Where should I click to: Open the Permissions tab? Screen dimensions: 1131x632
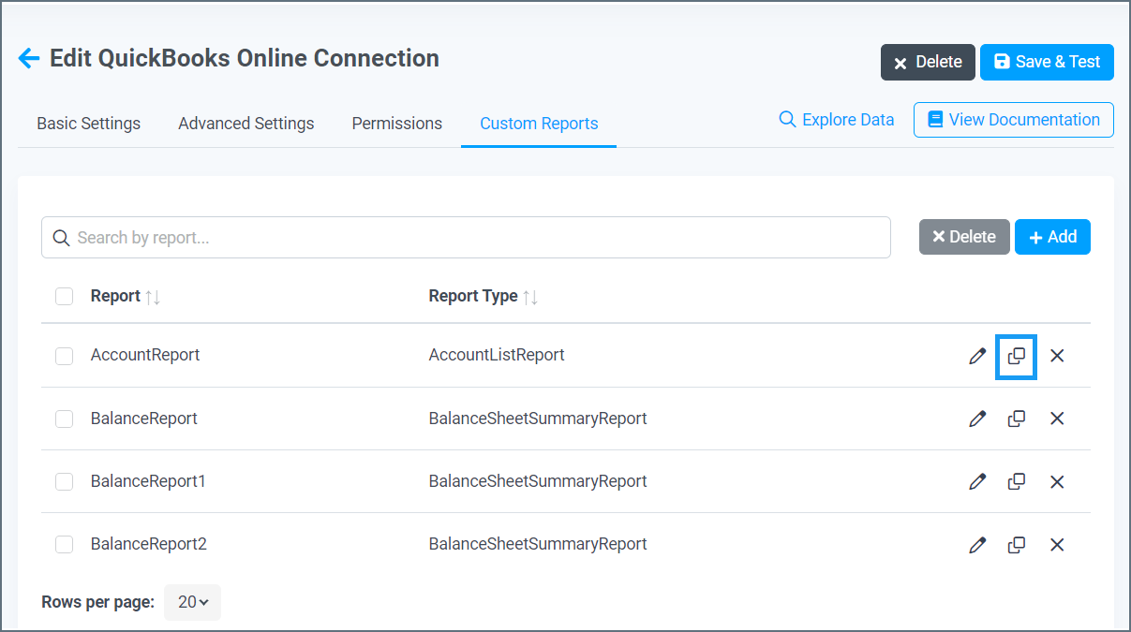coord(396,123)
